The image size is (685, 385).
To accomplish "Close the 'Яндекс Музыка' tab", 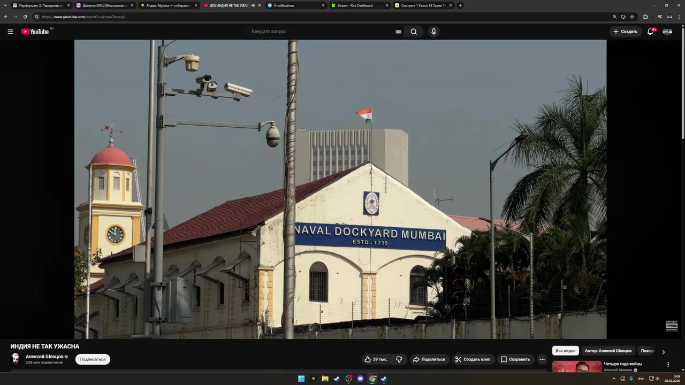I will [196, 5].
